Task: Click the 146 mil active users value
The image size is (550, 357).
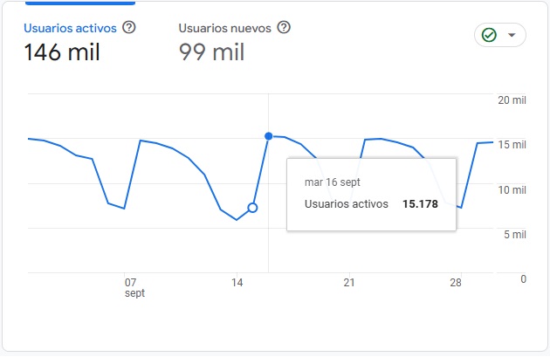Action: 62,52
